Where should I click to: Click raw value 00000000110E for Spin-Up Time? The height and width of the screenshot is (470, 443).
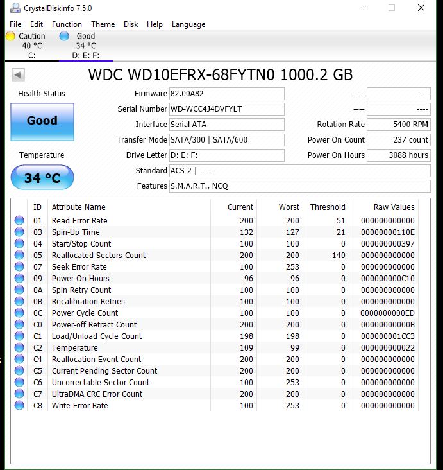(x=388, y=232)
